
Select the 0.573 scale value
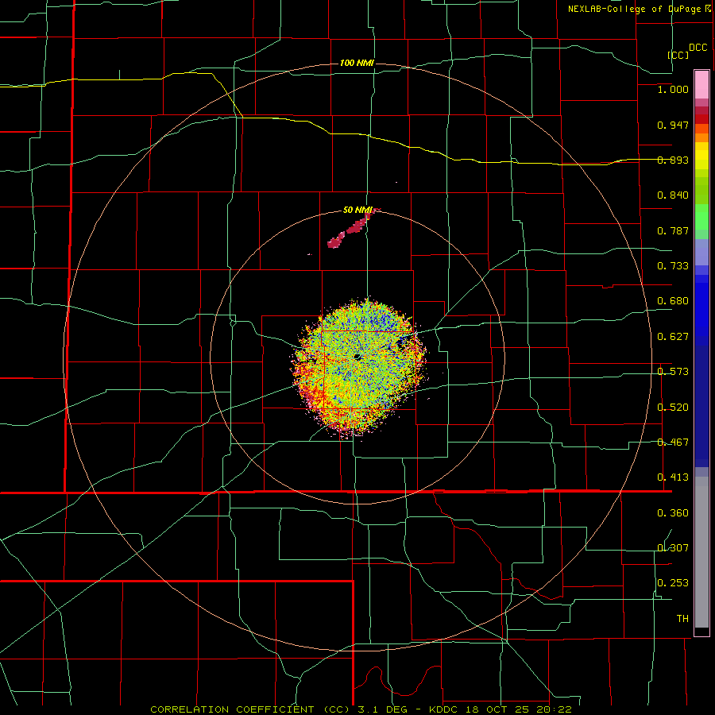(x=673, y=372)
